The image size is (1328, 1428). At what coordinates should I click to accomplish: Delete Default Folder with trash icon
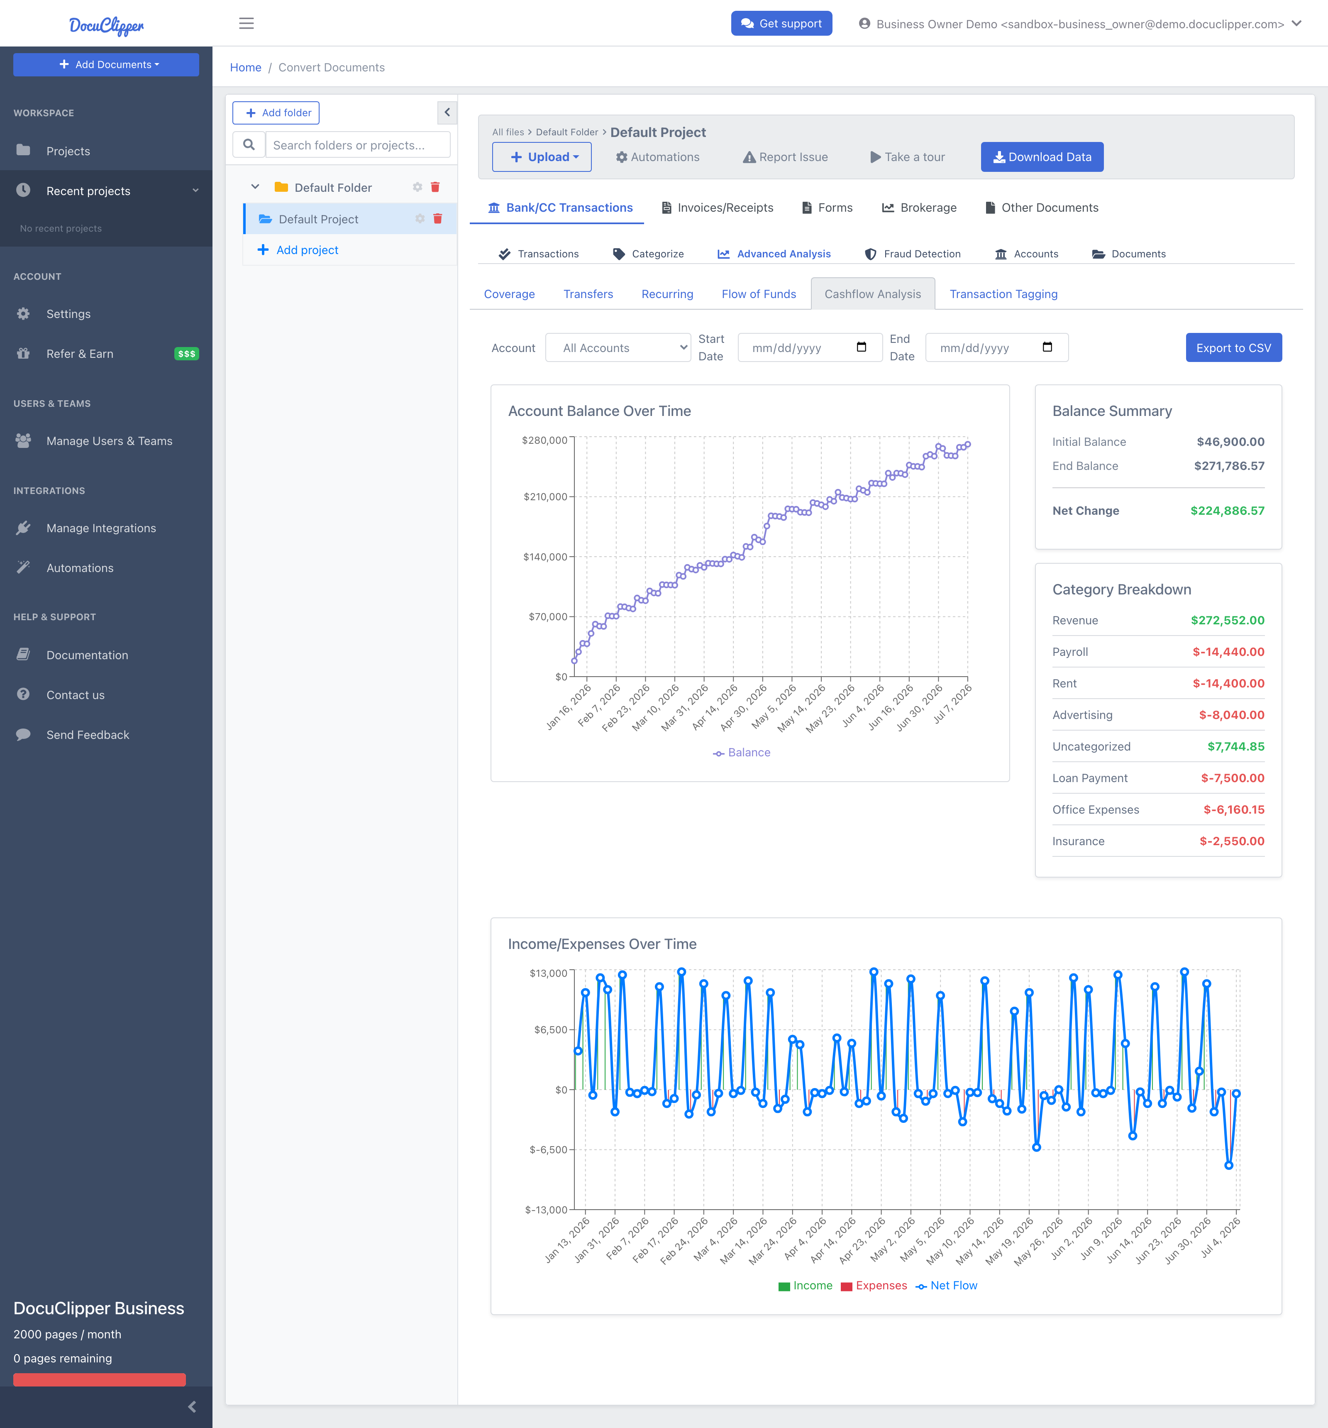coord(435,187)
